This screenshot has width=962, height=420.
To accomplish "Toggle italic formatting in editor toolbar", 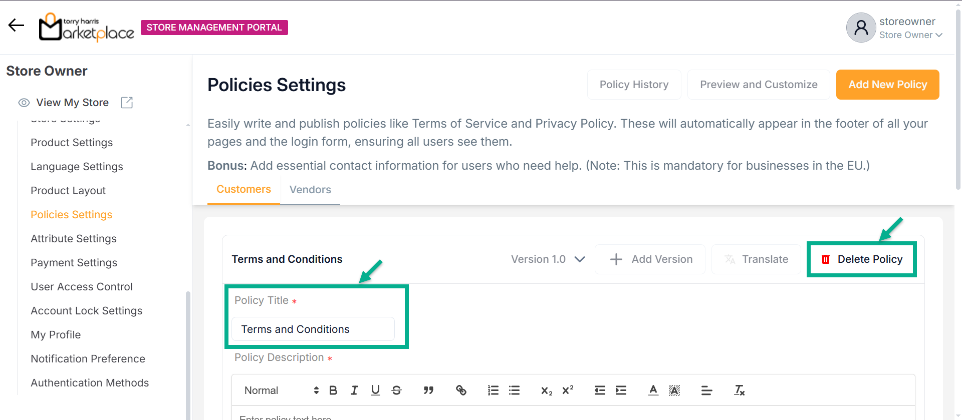I will pyautogui.click(x=354, y=390).
